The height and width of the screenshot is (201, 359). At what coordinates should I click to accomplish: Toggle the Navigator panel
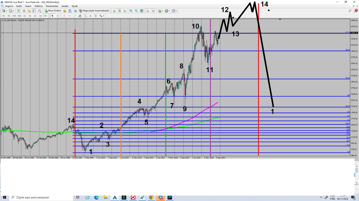pyautogui.click(x=29, y=11)
